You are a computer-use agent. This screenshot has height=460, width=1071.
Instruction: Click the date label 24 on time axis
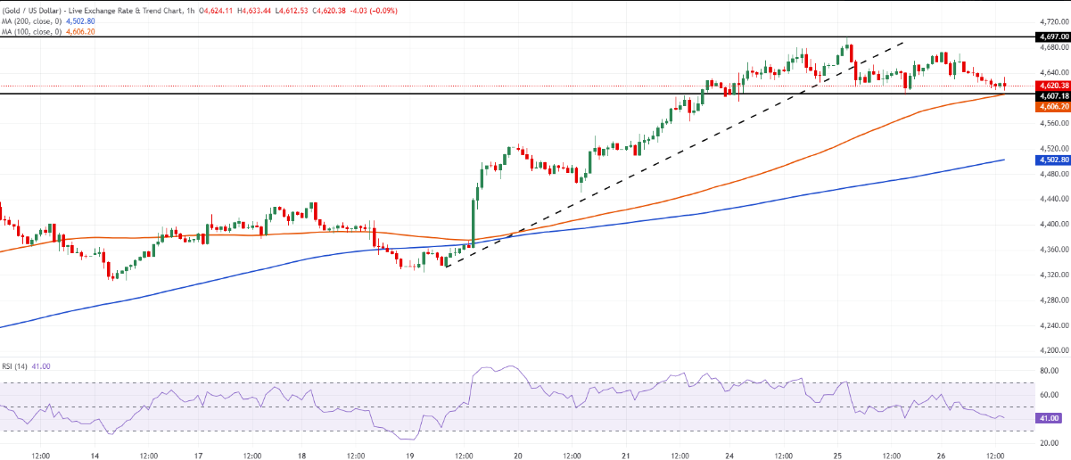click(729, 452)
